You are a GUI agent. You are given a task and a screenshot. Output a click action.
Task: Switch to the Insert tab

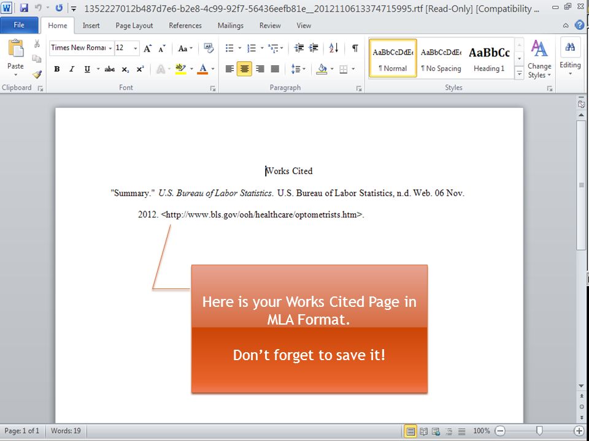(x=91, y=26)
